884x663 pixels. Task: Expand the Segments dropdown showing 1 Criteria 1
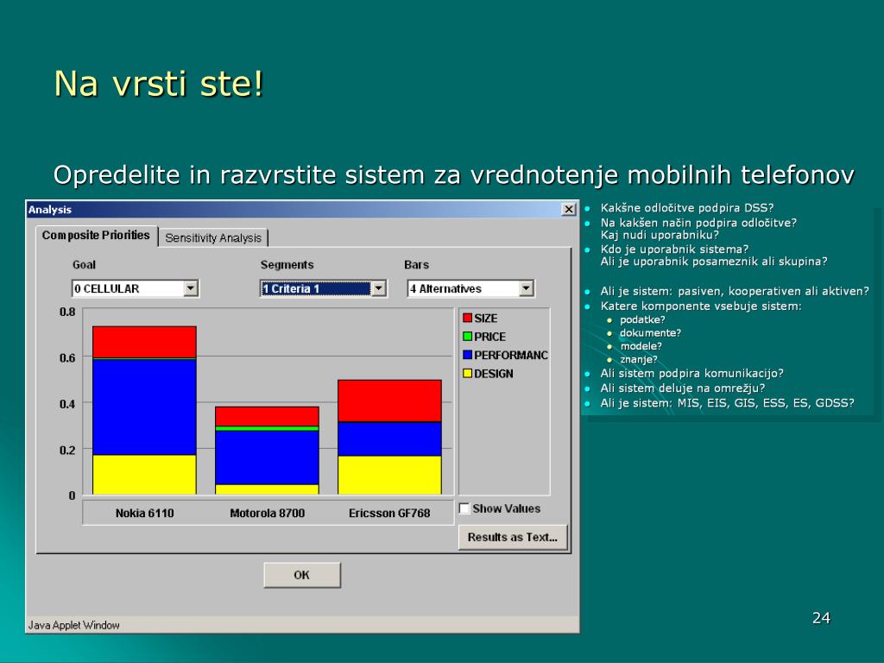[x=323, y=288]
